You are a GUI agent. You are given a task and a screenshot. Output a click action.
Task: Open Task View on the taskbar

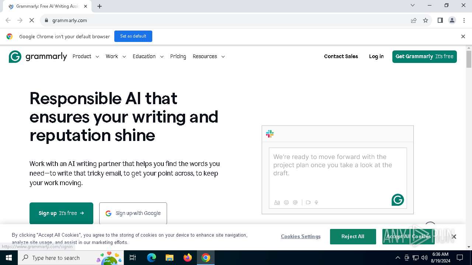(133, 258)
